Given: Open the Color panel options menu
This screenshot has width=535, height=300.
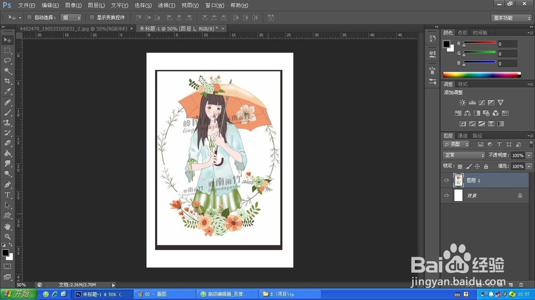Looking at the screenshot, I should click(x=530, y=33).
